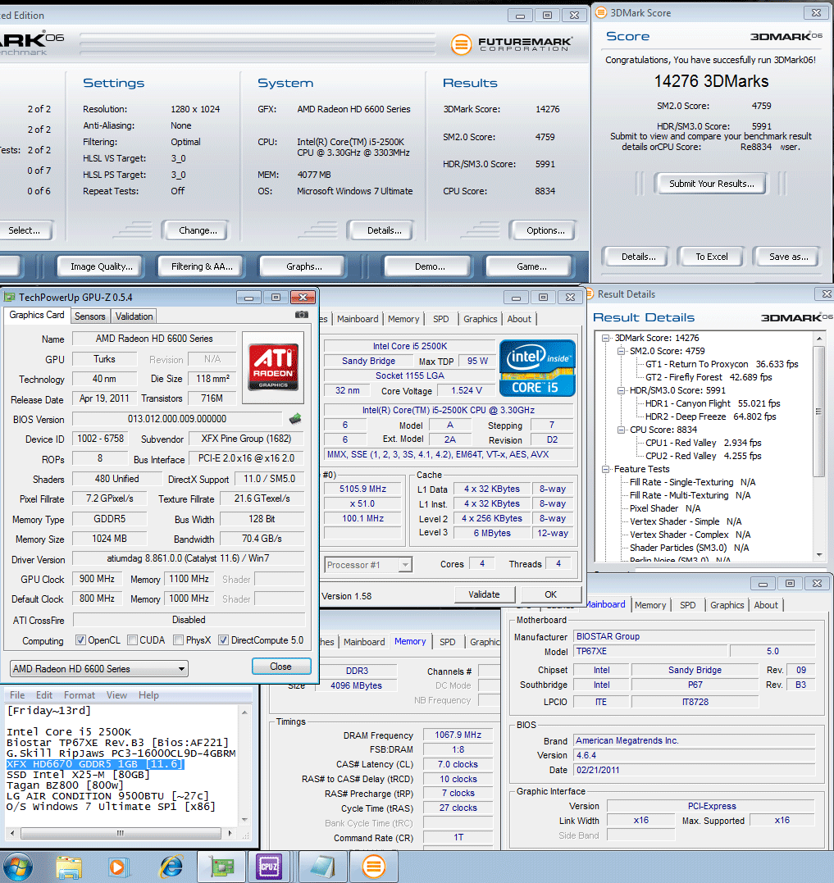Open the Windows Start orb

[x=18, y=867]
